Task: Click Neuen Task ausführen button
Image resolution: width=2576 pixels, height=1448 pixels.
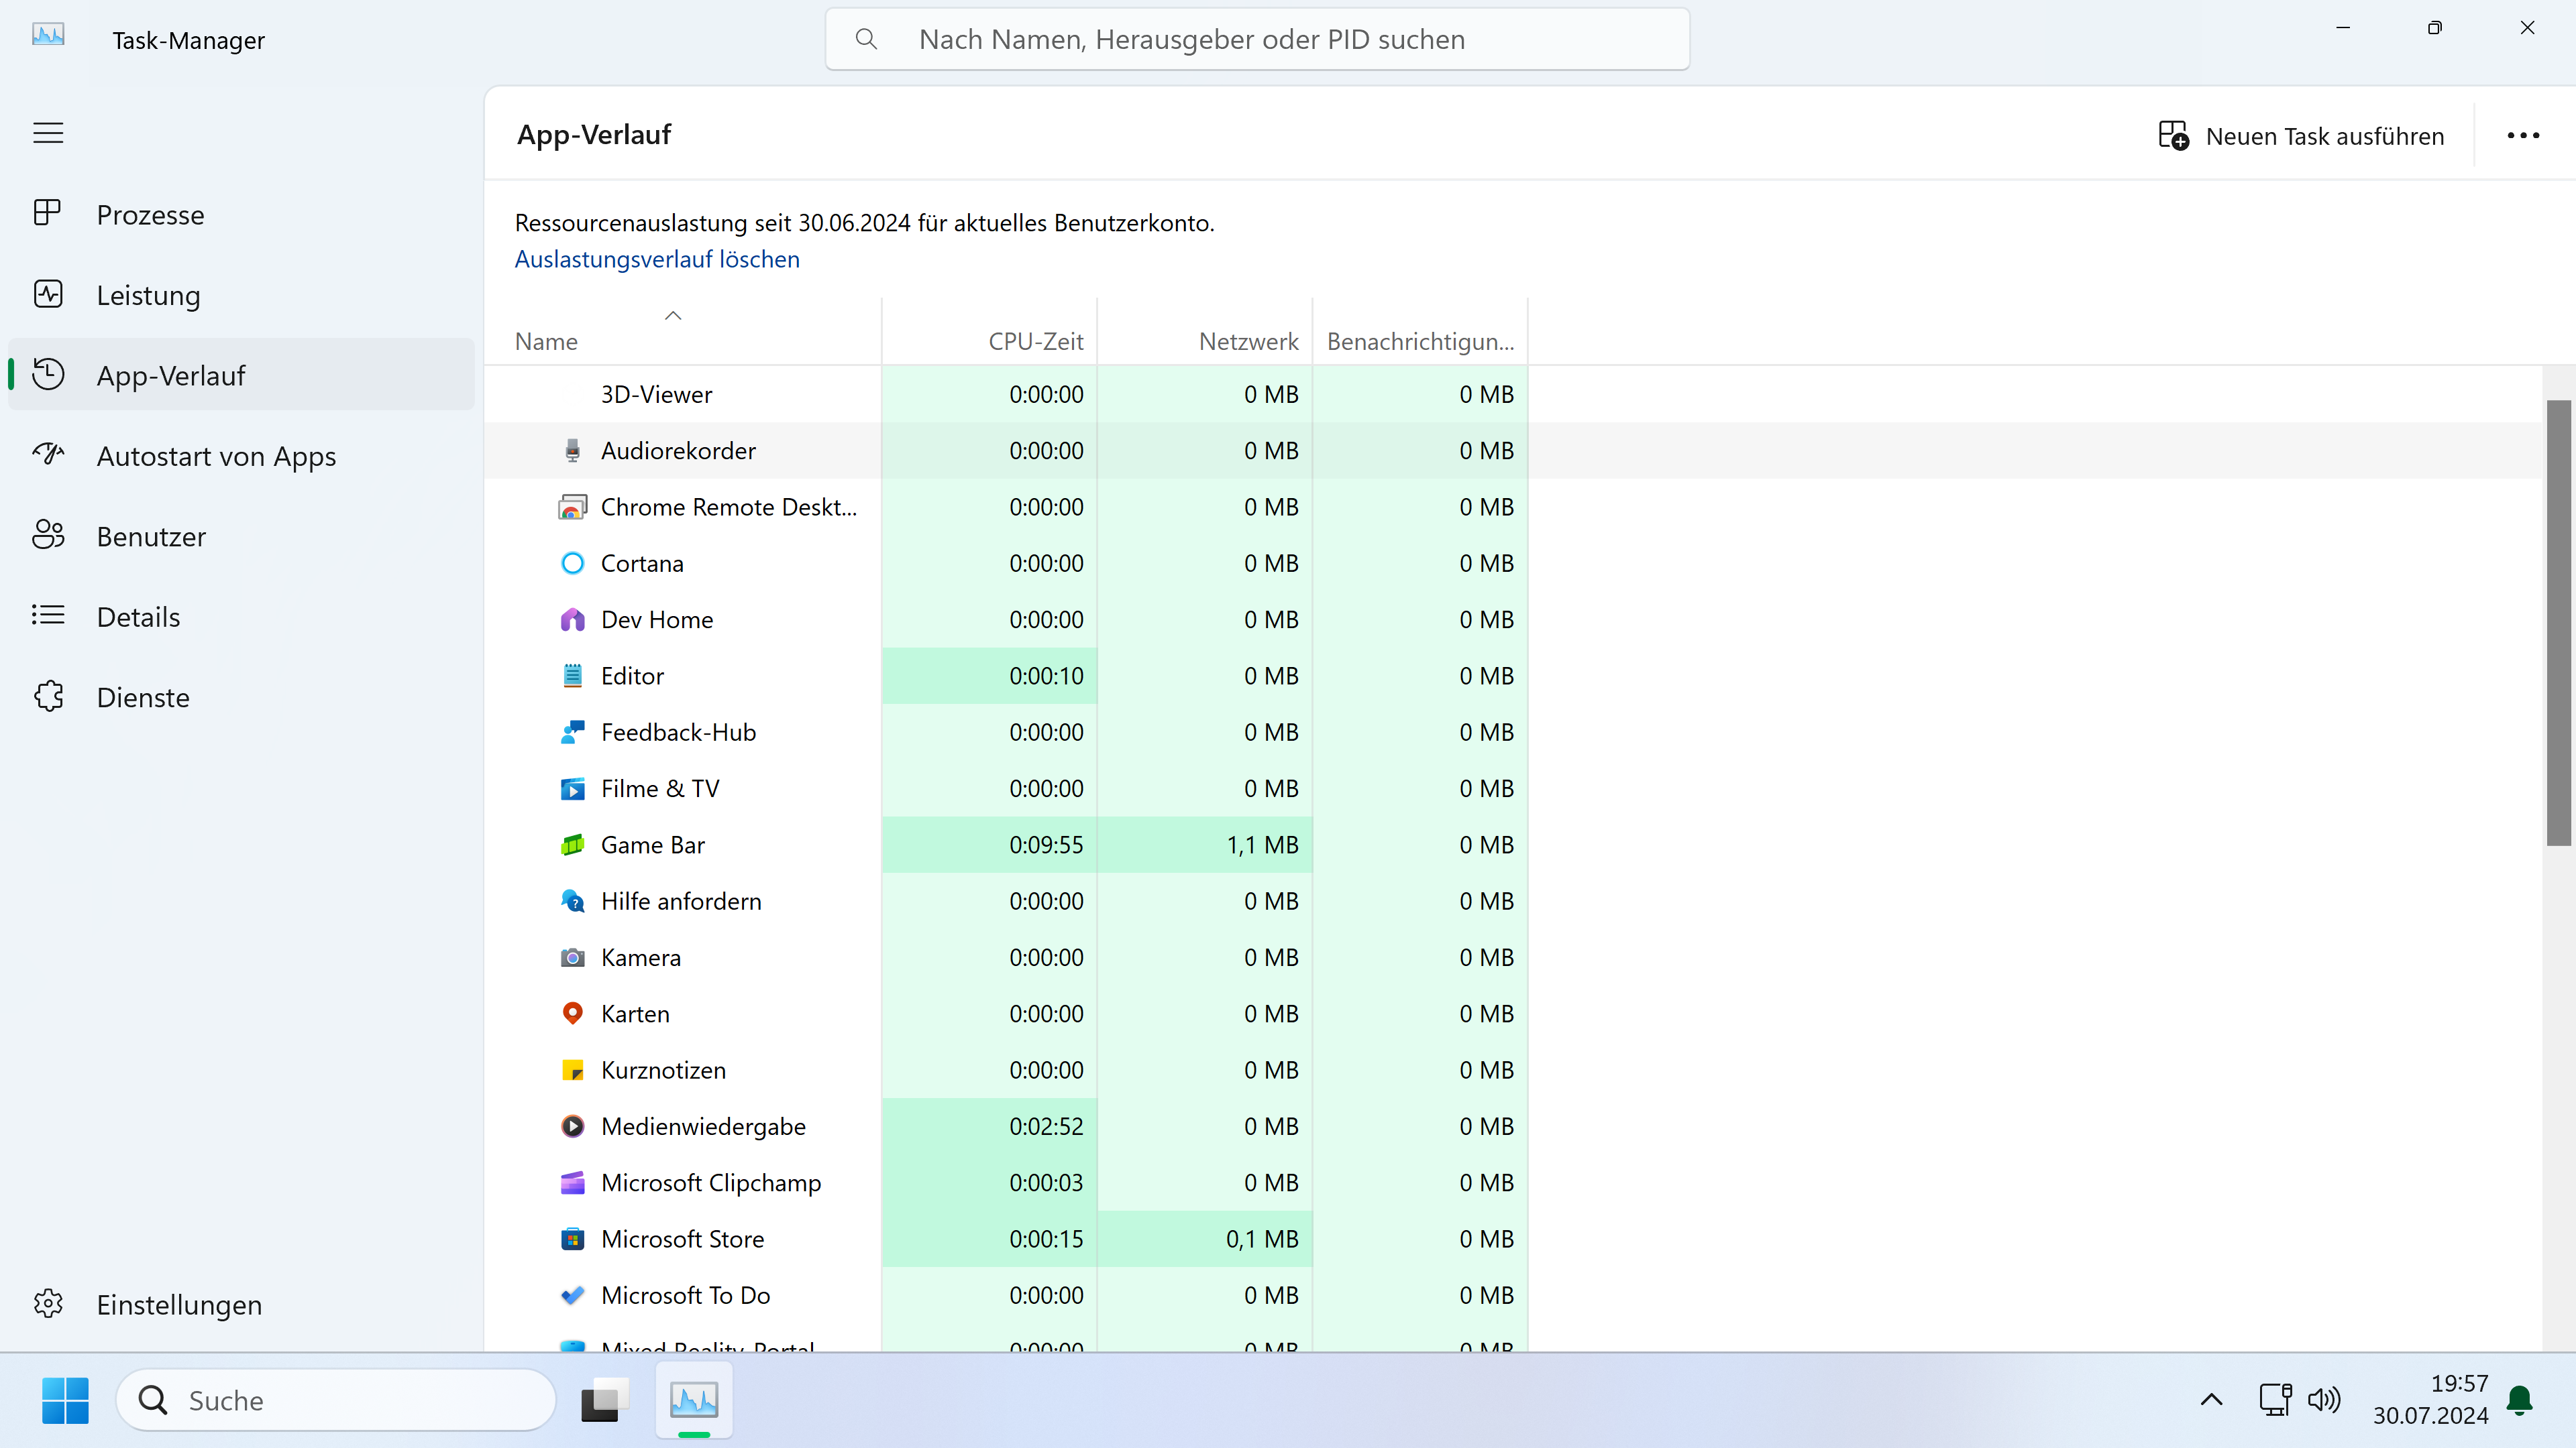Action: point(2301,136)
